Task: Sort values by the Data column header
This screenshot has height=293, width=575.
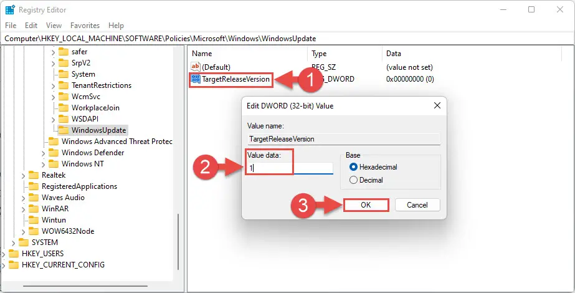Action: pyautogui.click(x=472, y=54)
